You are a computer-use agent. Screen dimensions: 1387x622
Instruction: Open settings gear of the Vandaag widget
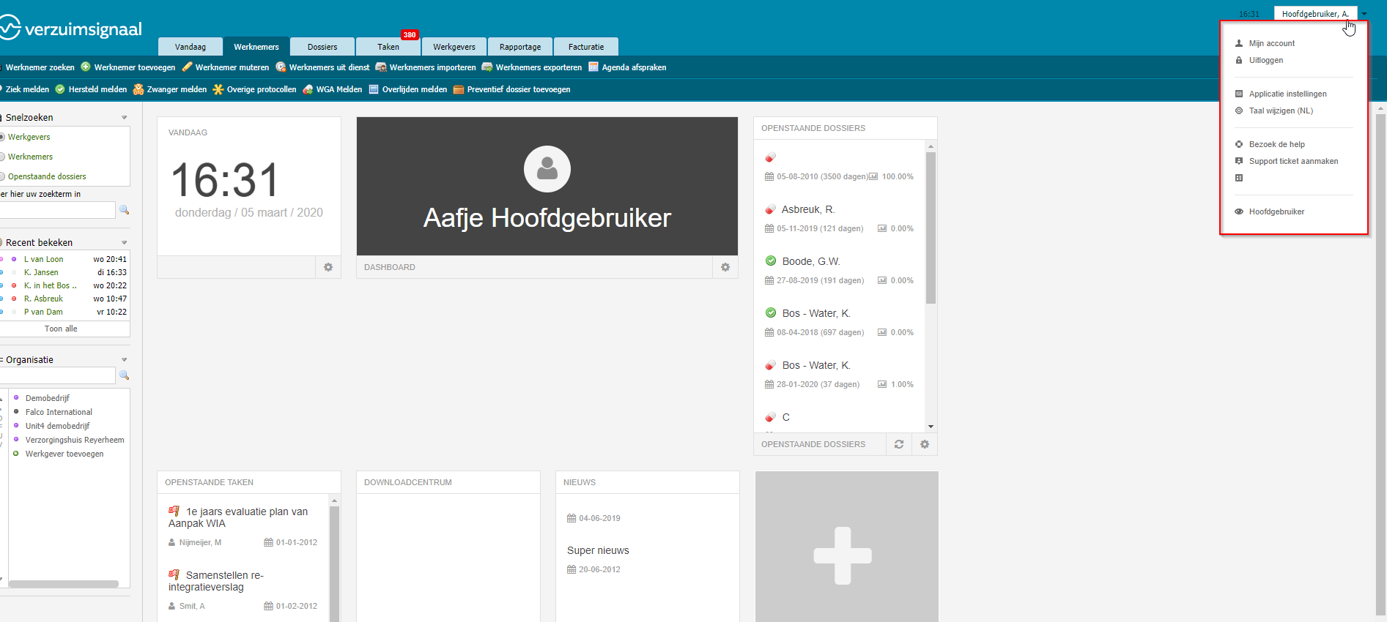click(328, 267)
